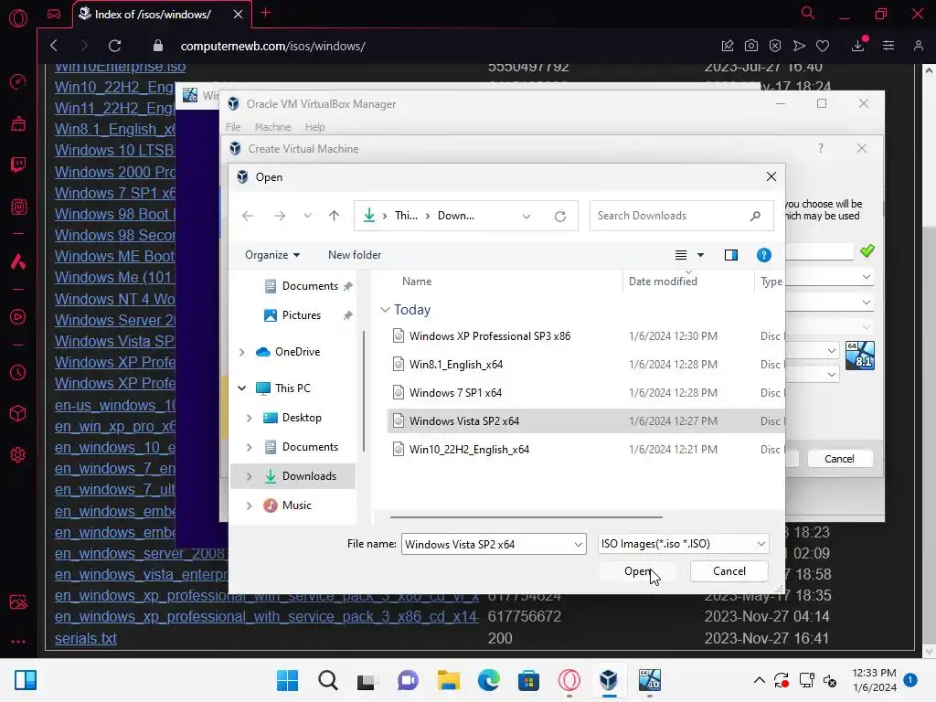This screenshot has height=702, width=936.
Task: Open a new browser tab
Action: click(x=266, y=13)
